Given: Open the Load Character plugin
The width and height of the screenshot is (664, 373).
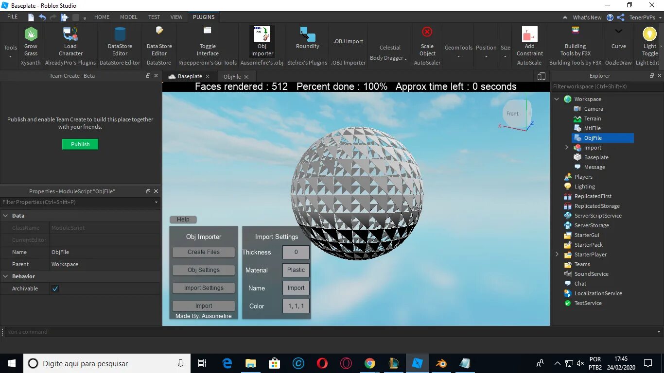Looking at the screenshot, I should click(x=70, y=34).
